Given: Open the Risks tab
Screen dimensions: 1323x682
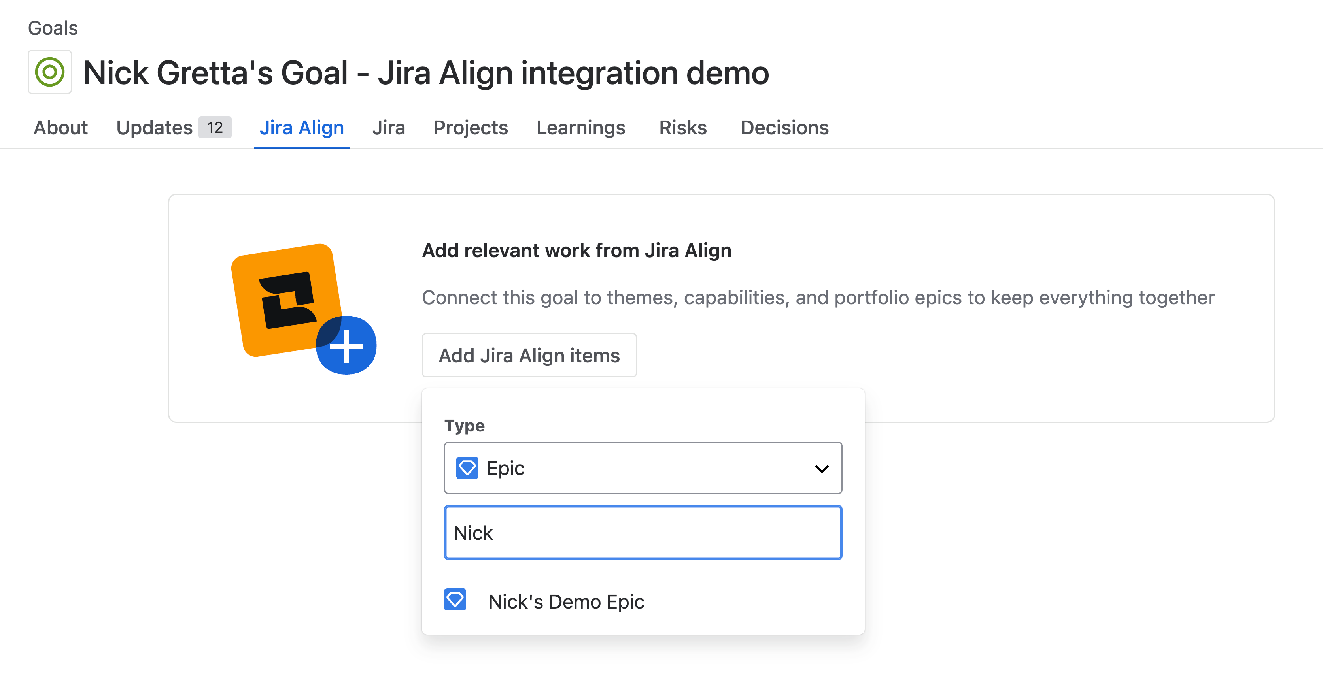Looking at the screenshot, I should click(x=682, y=128).
